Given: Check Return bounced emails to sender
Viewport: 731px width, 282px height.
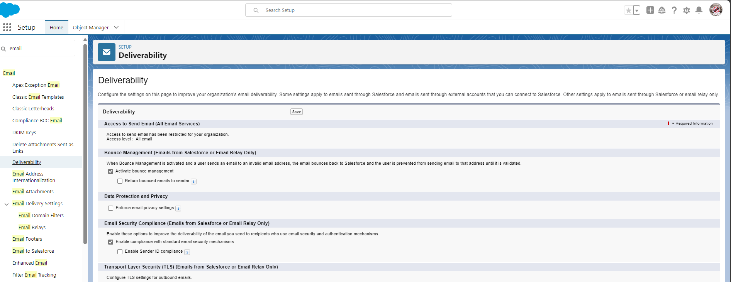Looking at the screenshot, I should tap(120, 181).
